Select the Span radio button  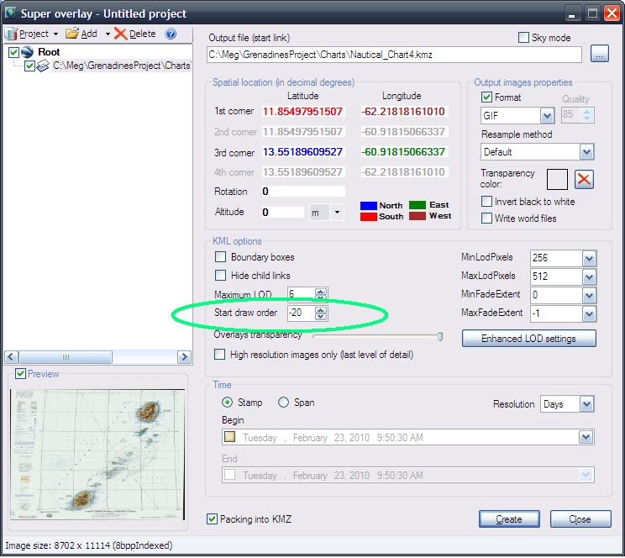click(x=283, y=403)
